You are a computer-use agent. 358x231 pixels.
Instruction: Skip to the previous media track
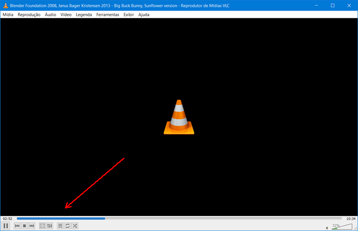[x=17, y=225]
